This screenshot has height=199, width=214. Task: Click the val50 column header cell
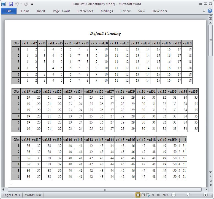172,140
